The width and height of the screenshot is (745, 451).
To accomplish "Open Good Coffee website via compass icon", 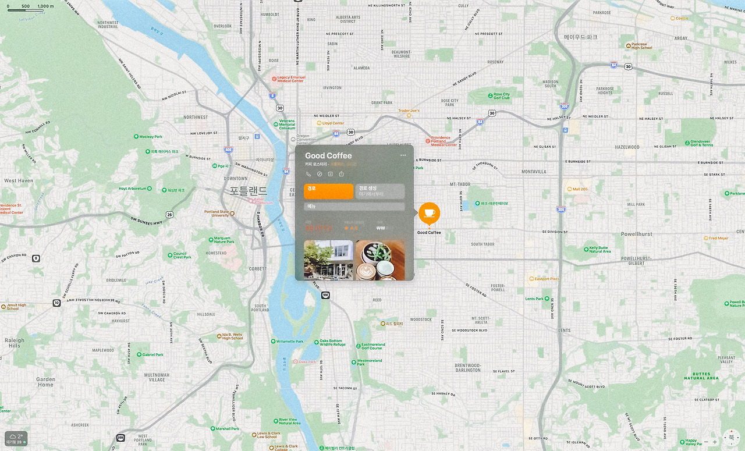I will coord(320,174).
